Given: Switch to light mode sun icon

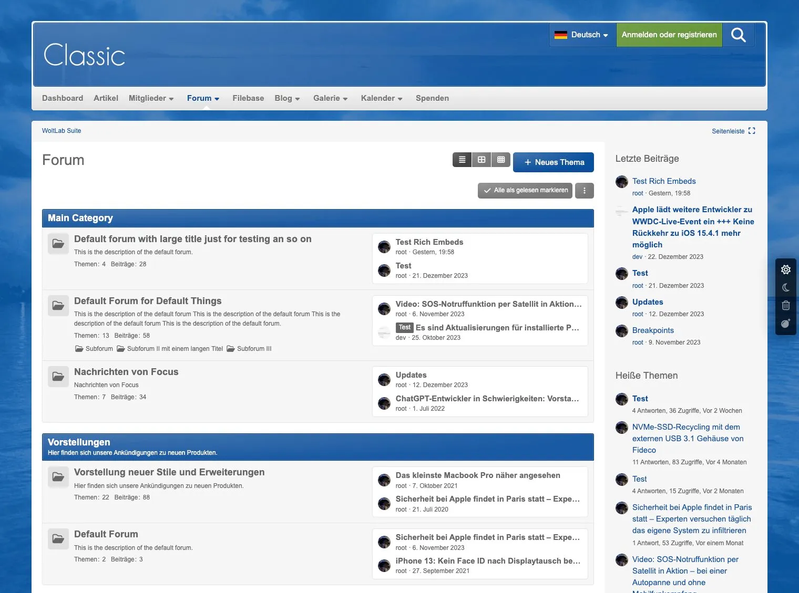Looking at the screenshot, I should pyautogui.click(x=785, y=269).
